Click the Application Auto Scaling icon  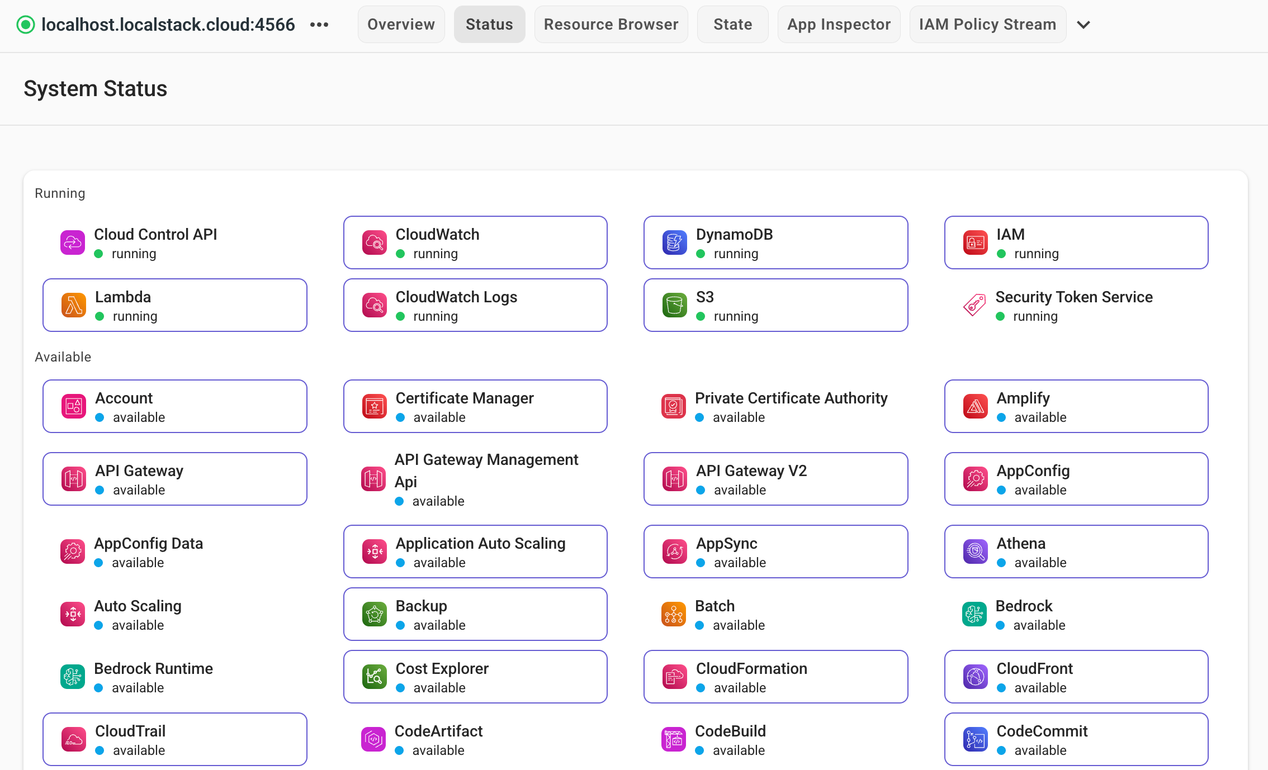point(375,552)
